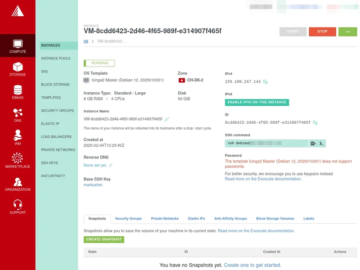Viewport: 360px width, 270px height.
Task: Open the Storage section
Action: click(18, 69)
